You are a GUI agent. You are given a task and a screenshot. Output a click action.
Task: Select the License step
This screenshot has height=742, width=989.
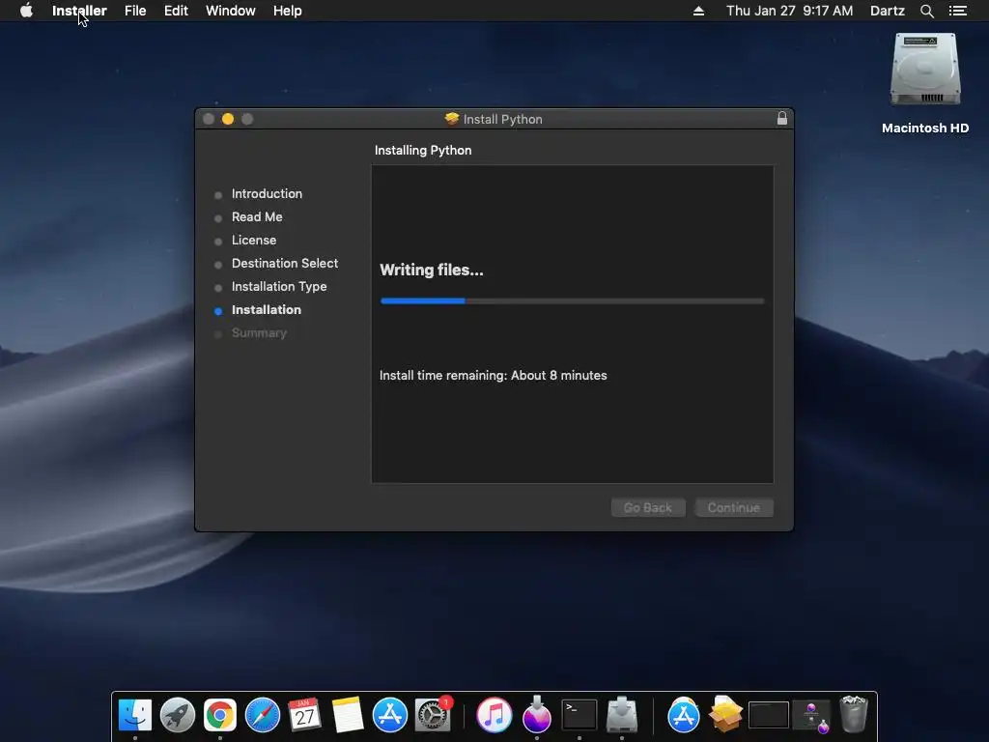(x=254, y=241)
